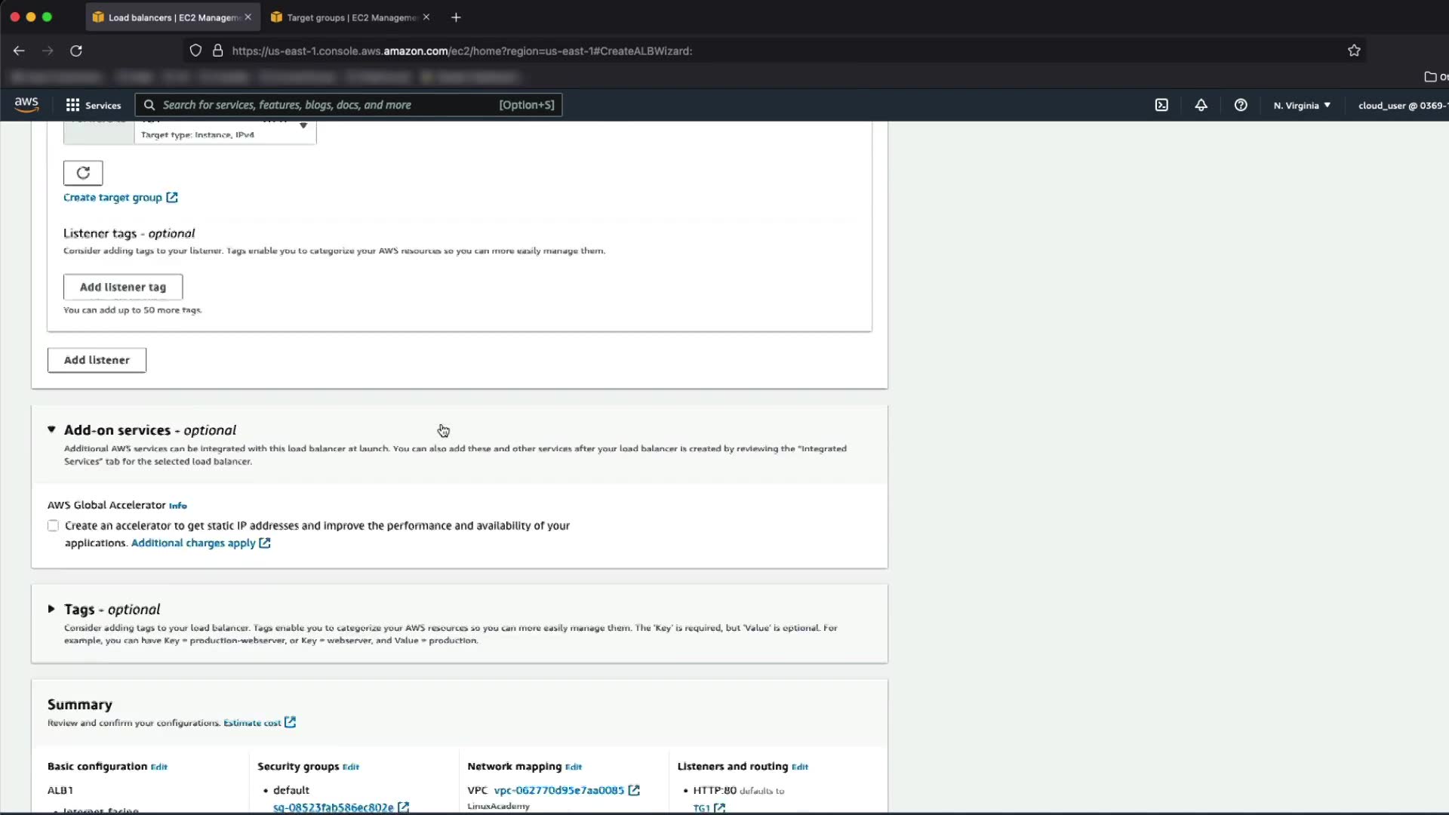Click the Add listener tag button
The height and width of the screenshot is (815, 1449).
point(123,287)
